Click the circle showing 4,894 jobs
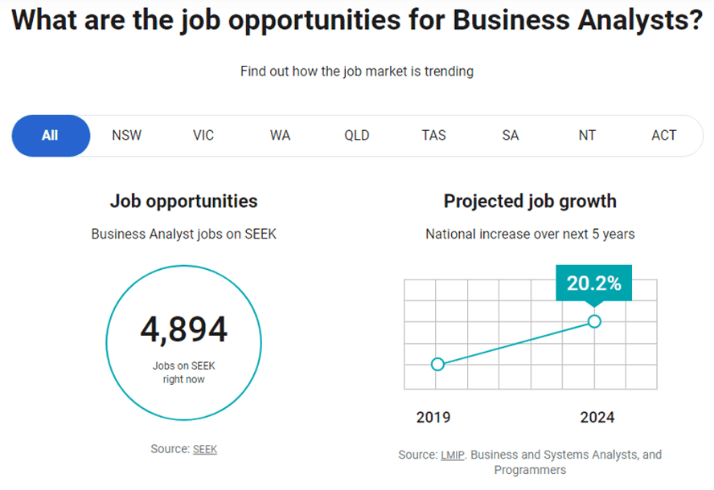 point(183,343)
